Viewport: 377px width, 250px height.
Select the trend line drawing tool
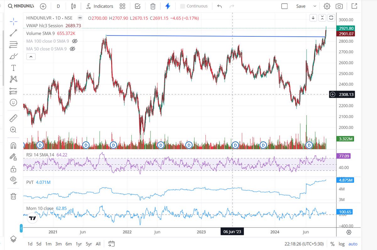13,33
